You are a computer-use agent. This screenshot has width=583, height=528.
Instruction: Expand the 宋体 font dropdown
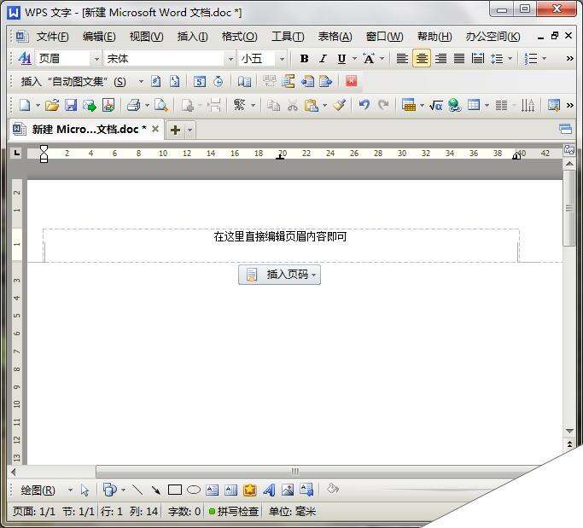pos(230,59)
